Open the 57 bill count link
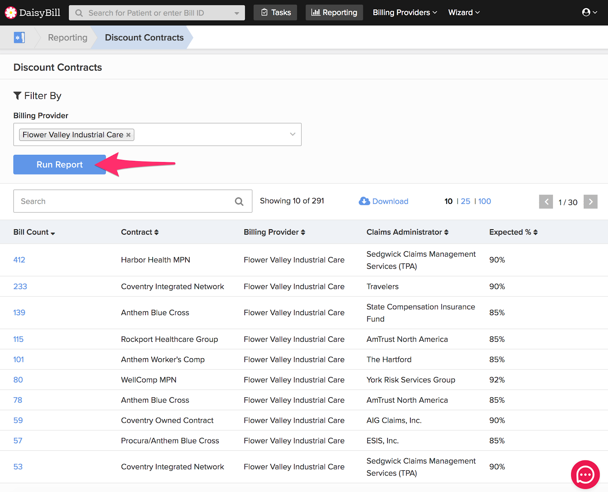 (18, 441)
